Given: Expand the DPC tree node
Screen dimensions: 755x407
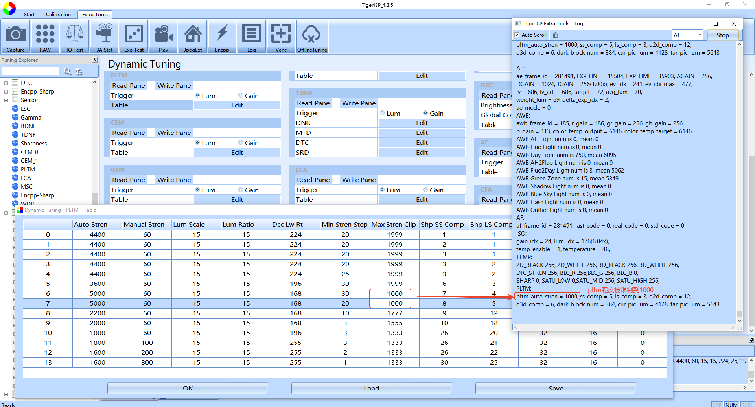Looking at the screenshot, I should pyautogui.click(x=6, y=83).
